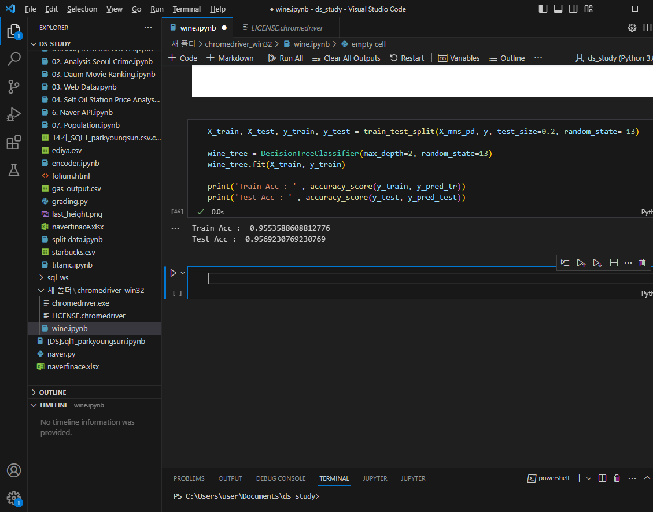Screen dimensions: 653x512
Task: Open titanic.ipynb in the file tree
Action: (x=72, y=265)
